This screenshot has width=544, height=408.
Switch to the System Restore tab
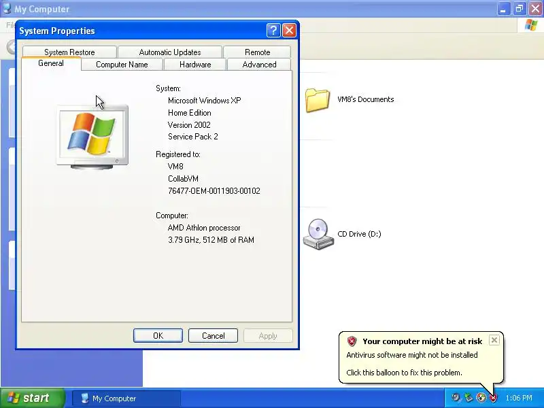click(69, 52)
